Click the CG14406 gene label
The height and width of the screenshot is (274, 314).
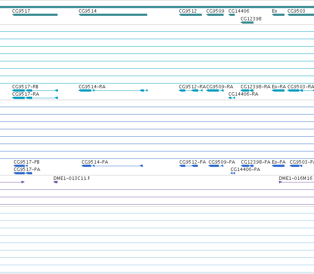239,11
